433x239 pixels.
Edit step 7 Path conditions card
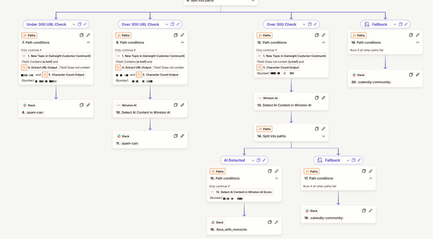(88, 35)
